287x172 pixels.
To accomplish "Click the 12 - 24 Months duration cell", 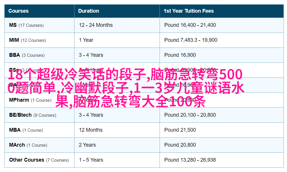I will [96, 25].
